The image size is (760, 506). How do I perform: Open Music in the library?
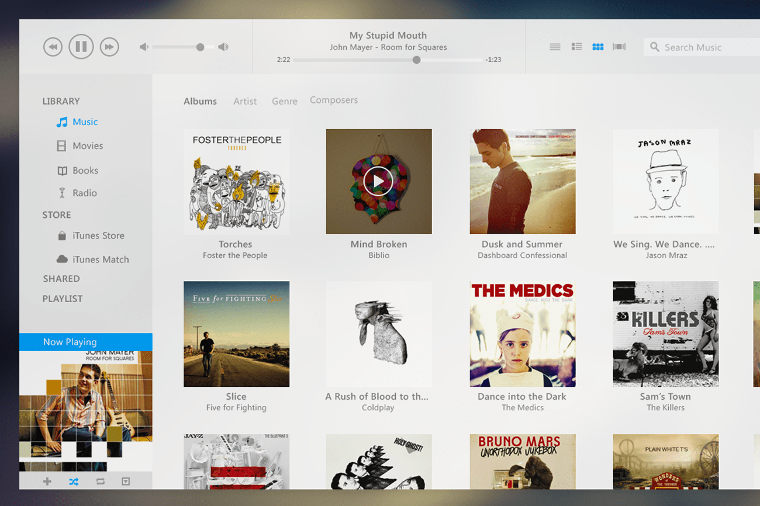tap(85, 122)
